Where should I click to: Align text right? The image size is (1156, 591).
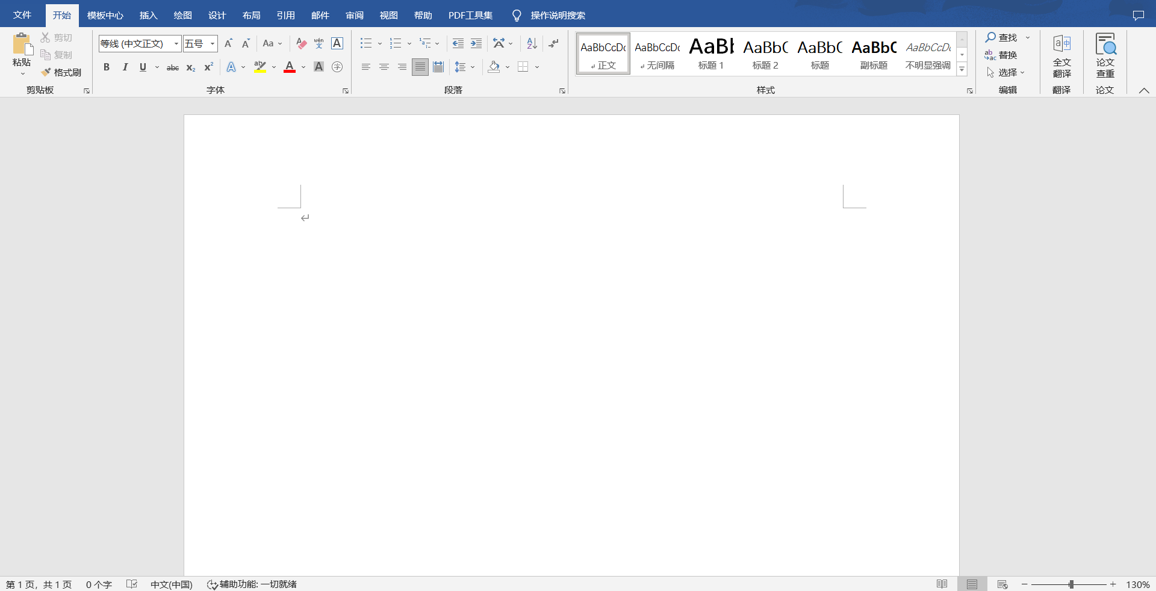coord(402,67)
